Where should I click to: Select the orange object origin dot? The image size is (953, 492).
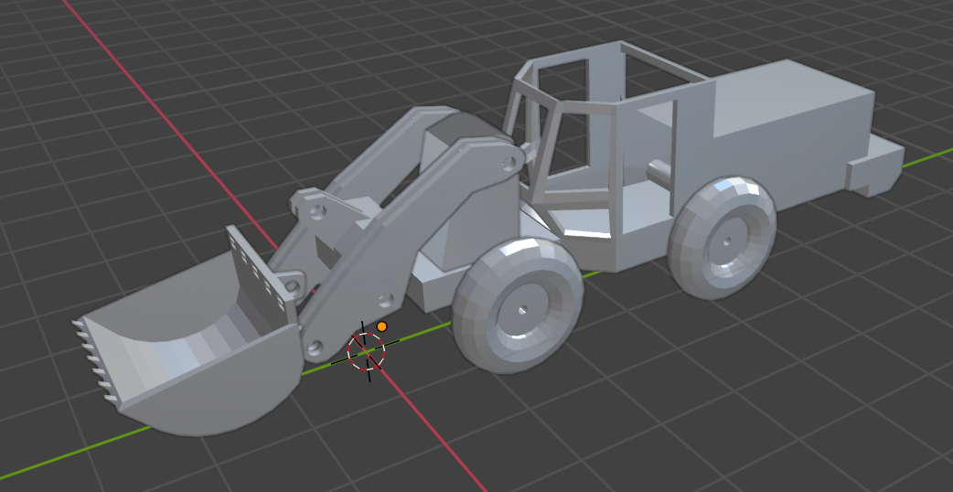pyautogui.click(x=381, y=326)
